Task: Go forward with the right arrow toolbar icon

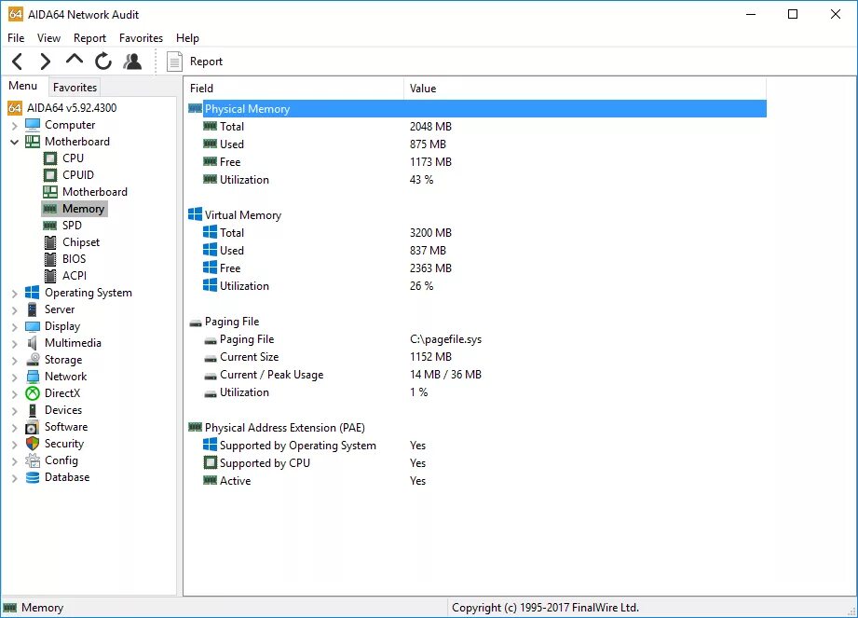Action: [46, 62]
